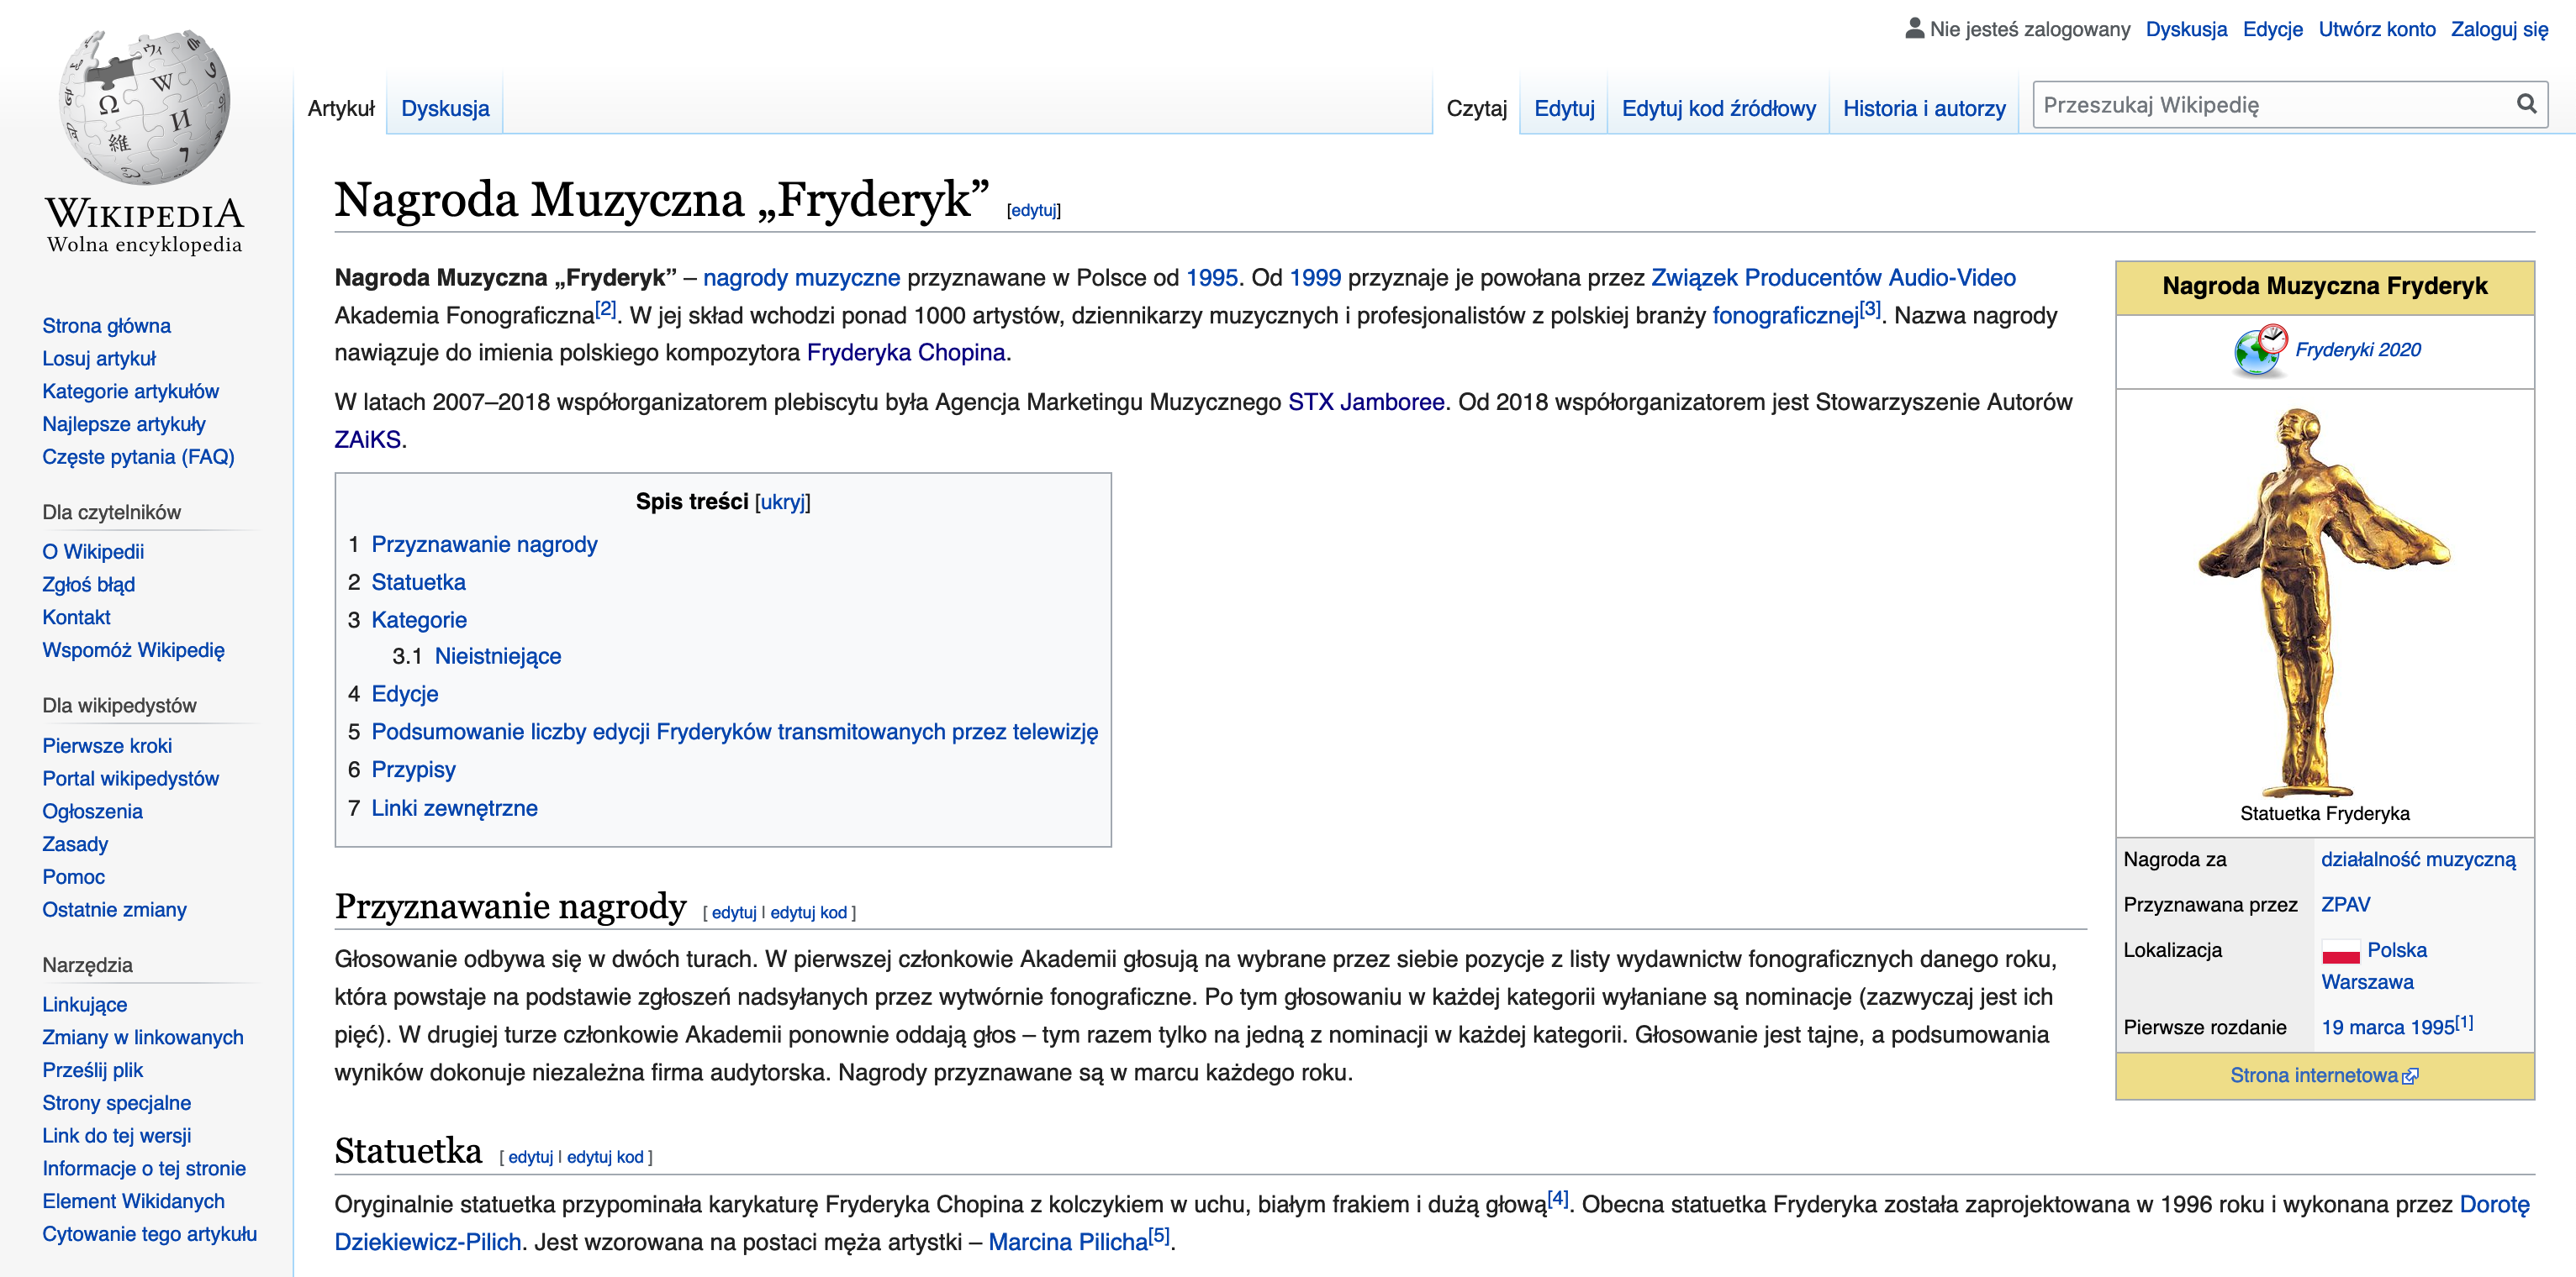Viewport: 2576px width, 1277px height.
Task: Open Zasady sidebar link
Action: point(75,844)
